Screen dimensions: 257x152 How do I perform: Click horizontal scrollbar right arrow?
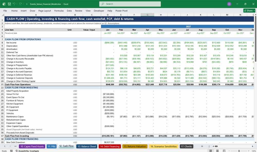coord(253,146)
